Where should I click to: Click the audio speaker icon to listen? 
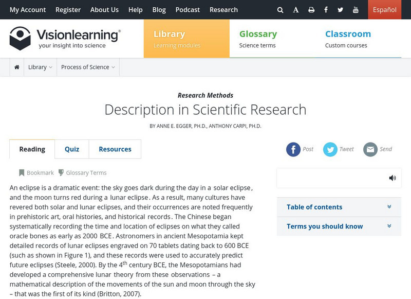point(393,178)
